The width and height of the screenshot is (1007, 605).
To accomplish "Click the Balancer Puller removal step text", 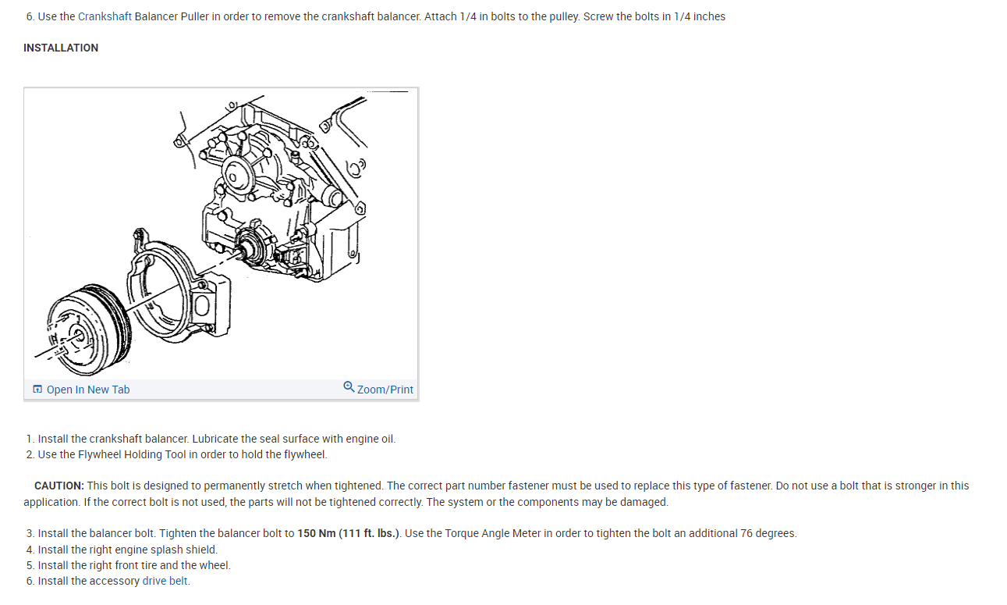I will tap(376, 16).
